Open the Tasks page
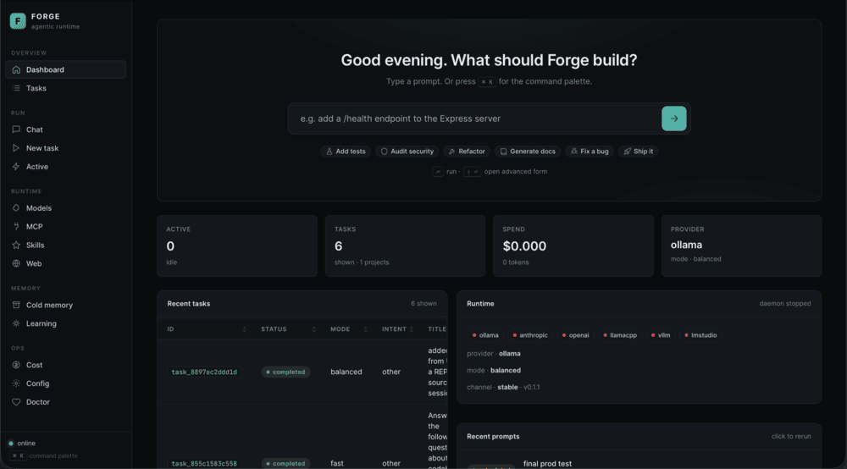 point(65,88)
